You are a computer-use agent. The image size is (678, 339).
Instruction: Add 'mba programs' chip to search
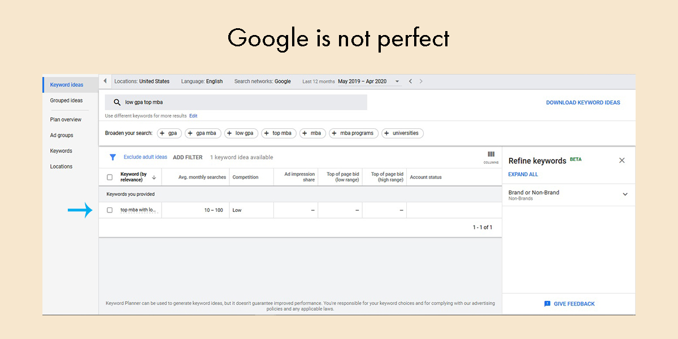tap(354, 133)
